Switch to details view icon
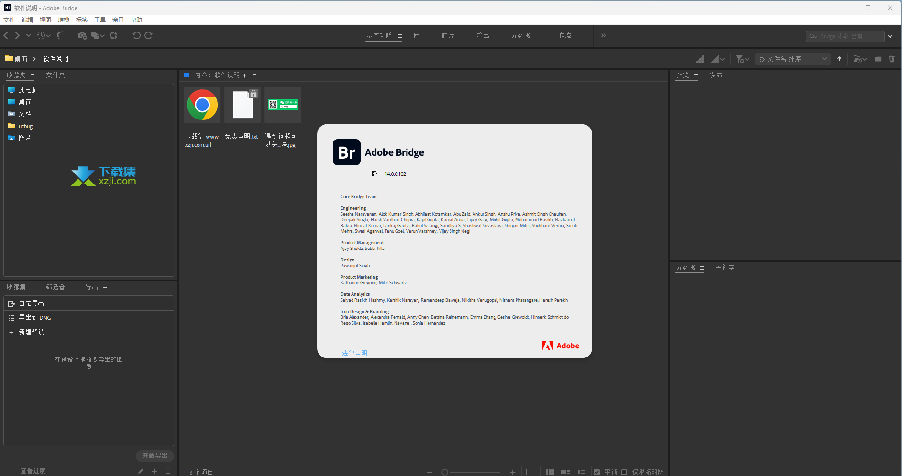Image resolution: width=902 pixels, height=476 pixels. (565, 472)
